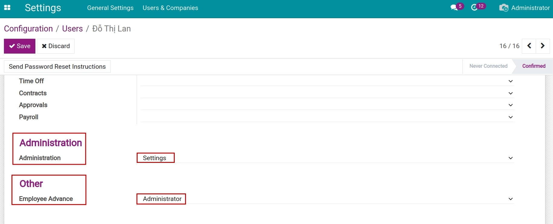Open the activities clock icon
Viewport: 553px width, 224px height.
(474, 8)
